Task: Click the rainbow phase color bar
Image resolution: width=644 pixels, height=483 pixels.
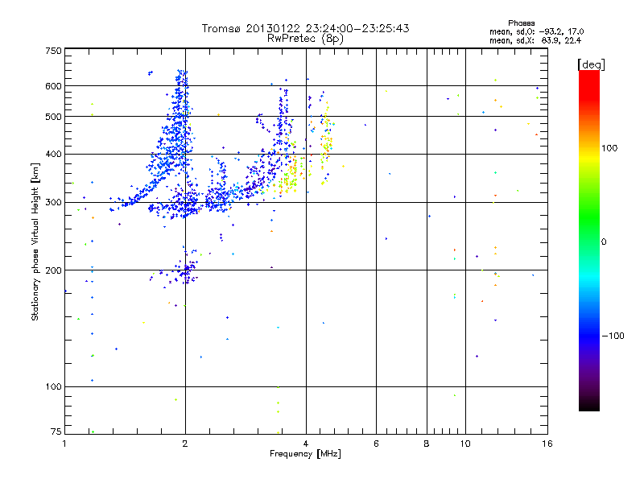Action: pos(589,240)
